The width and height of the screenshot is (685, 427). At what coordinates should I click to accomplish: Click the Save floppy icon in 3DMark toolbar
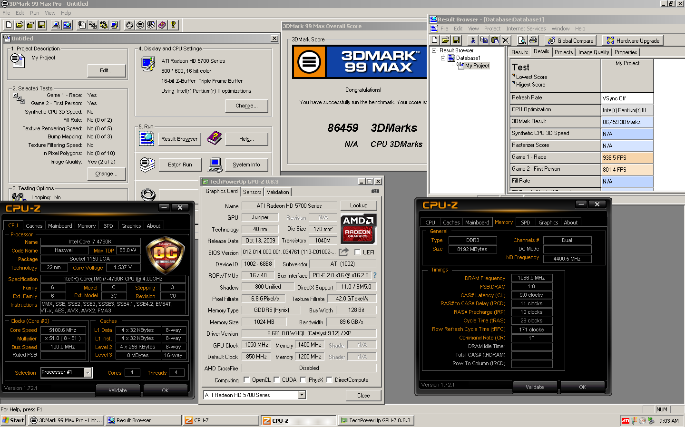(41, 25)
